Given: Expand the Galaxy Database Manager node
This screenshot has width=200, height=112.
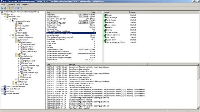Looking at the screenshot, I should tap(2, 86).
